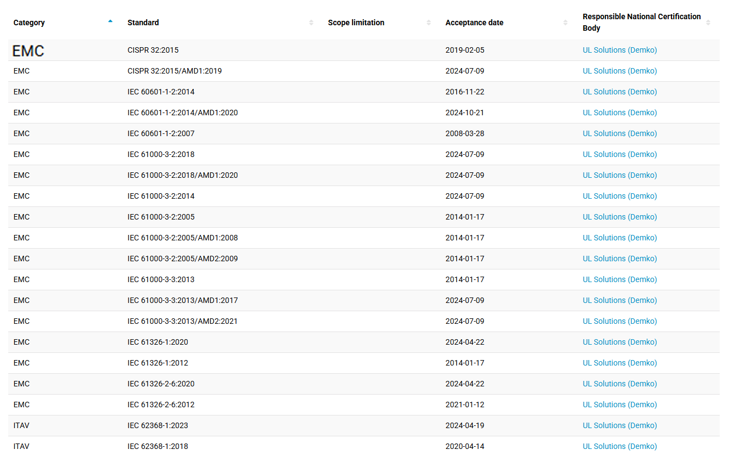Open UL Solutions link for IEC 60601-1-2:2007
This screenshot has height=455, width=734.
pyautogui.click(x=619, y=133)
